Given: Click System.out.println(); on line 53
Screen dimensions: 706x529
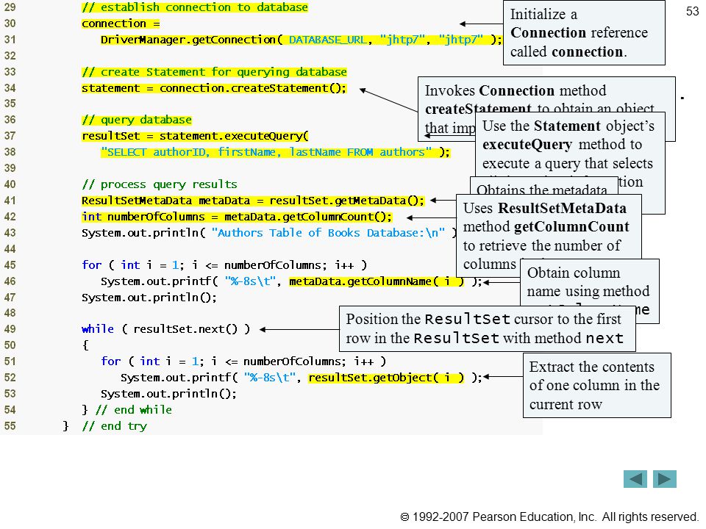Looking at the screenshot, I should coord(168,394).
